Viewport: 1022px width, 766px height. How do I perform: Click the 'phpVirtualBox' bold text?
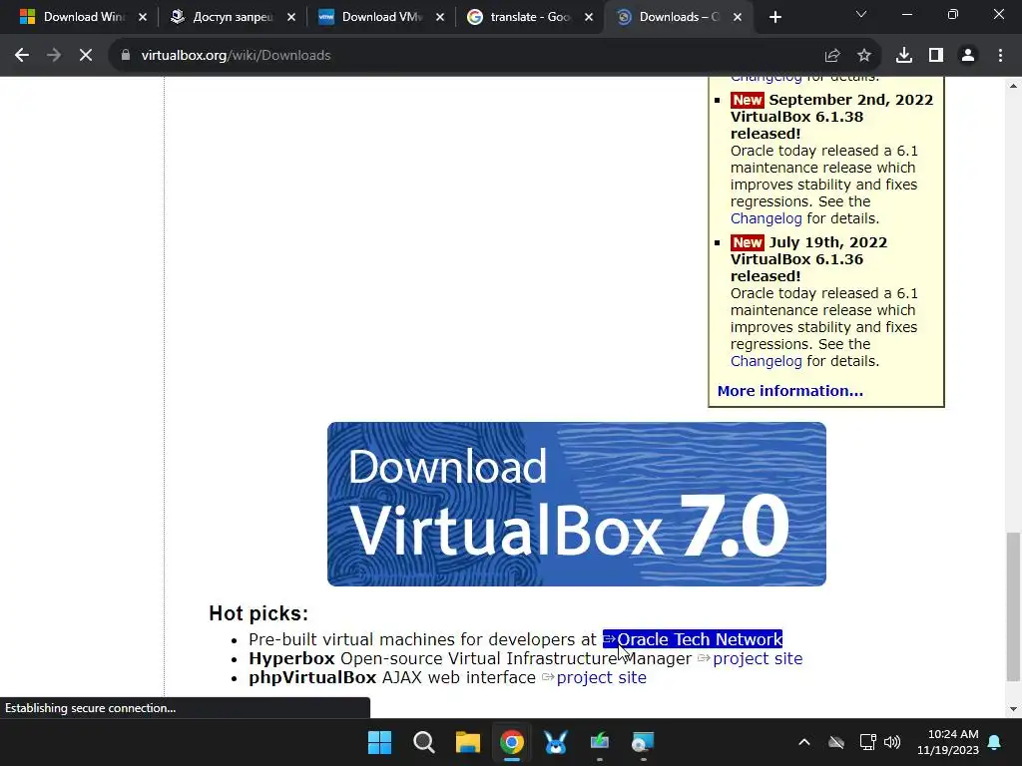[312, 677]
